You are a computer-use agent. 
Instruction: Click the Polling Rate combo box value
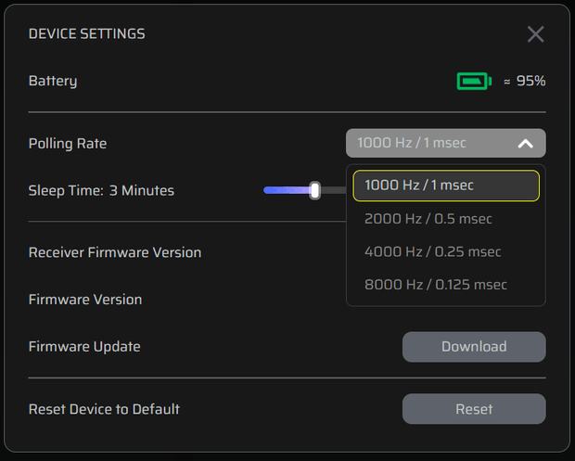[x=412, y=143]
